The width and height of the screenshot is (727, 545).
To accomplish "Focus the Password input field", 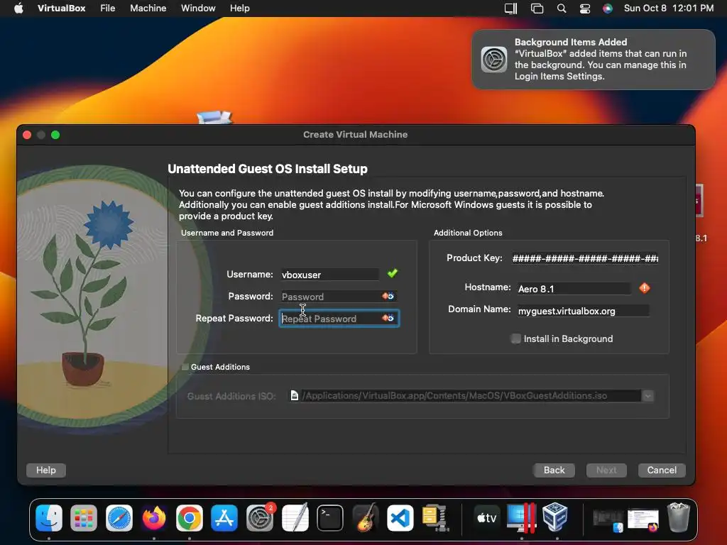I will 339,296.
